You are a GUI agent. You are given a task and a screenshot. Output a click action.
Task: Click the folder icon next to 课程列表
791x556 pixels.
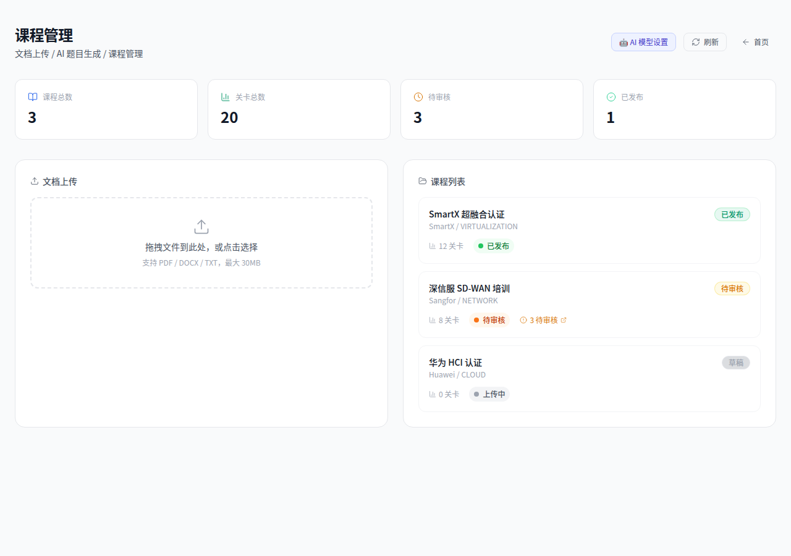pos(423,181)
